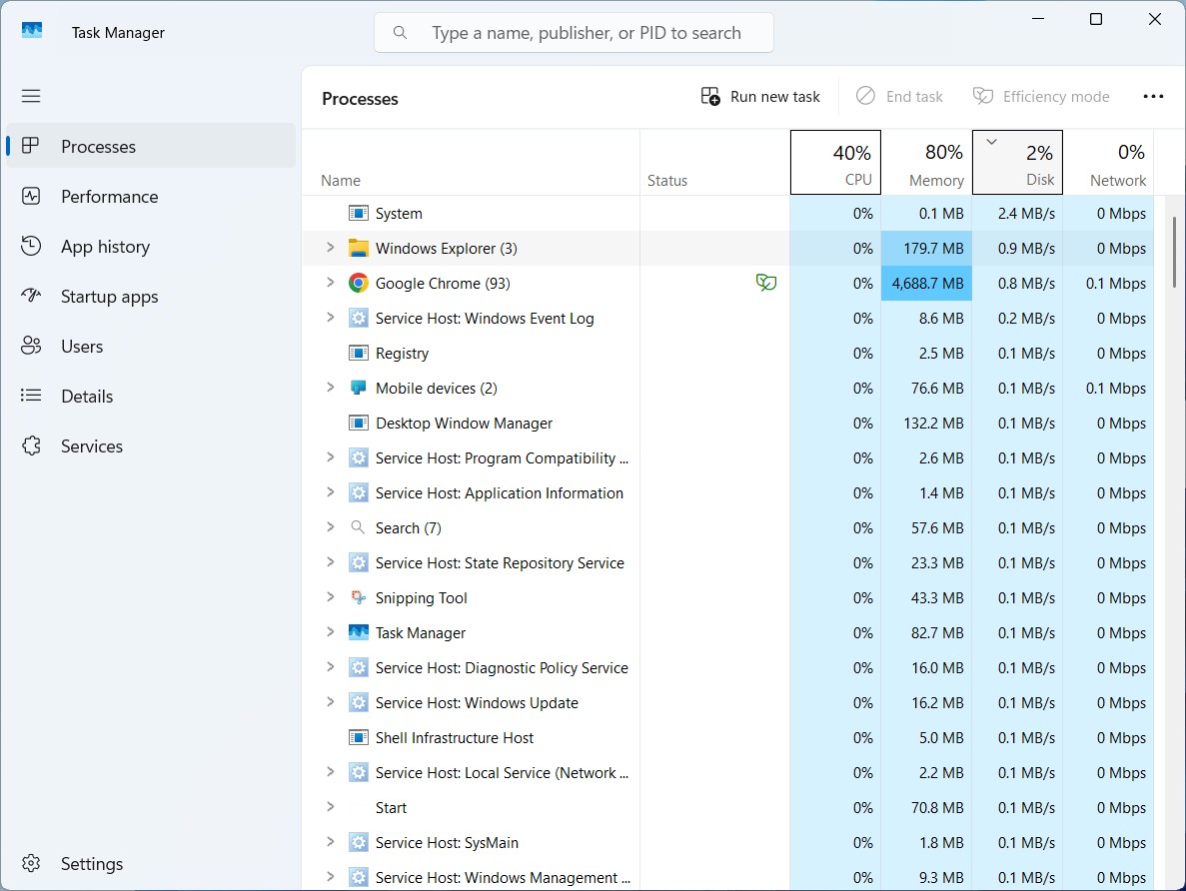Click the Windows Explorer folder icon

359,249
